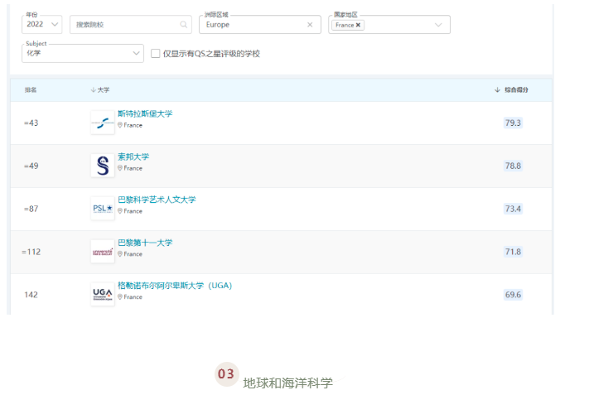
Task: Click the 79.3 score badge
Action: click(513, 123)
